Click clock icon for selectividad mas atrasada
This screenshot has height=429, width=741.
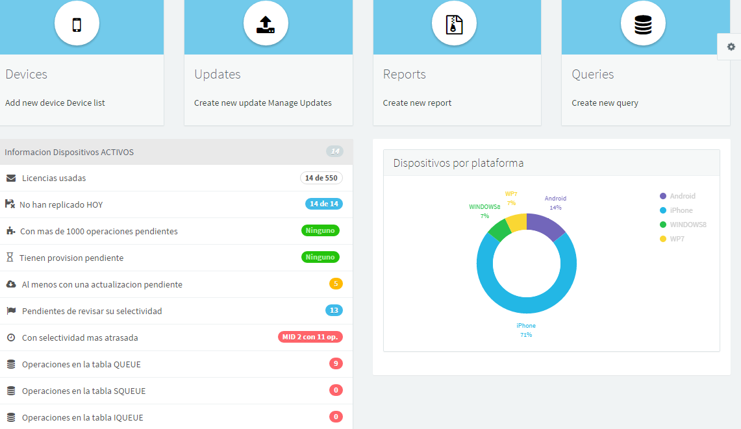click(x=11, y=337)
